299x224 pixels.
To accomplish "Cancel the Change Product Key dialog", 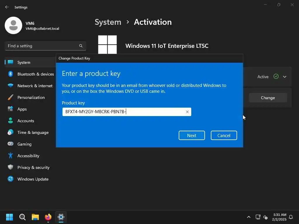I will click(x=224, y=135).
